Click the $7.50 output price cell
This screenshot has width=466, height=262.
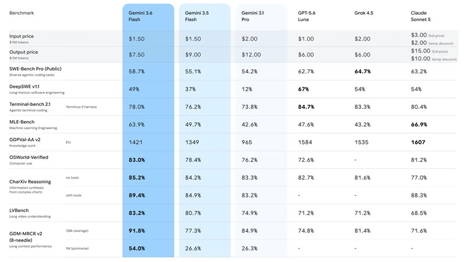click(x=137, y=55)
